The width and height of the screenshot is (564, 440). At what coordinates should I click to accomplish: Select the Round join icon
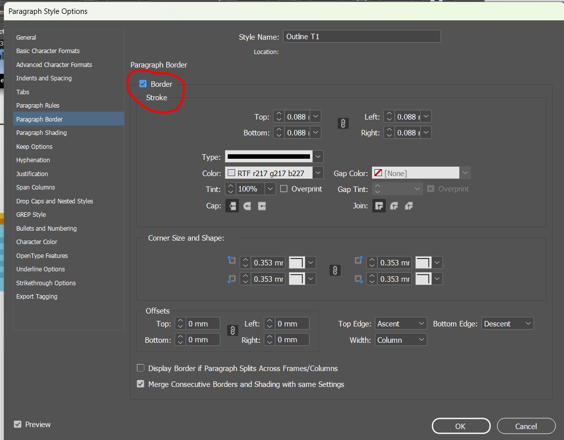pyautogui.click(x=393, y=206)
